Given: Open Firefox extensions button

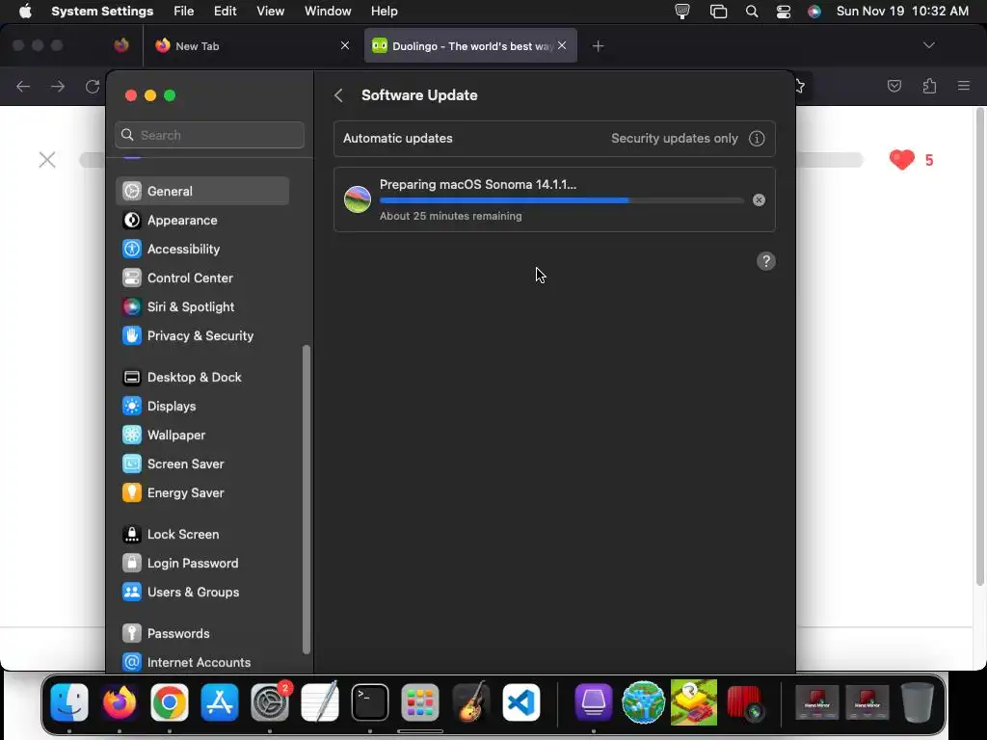Looking at the screenshot, I should click(x=929, y=86).
